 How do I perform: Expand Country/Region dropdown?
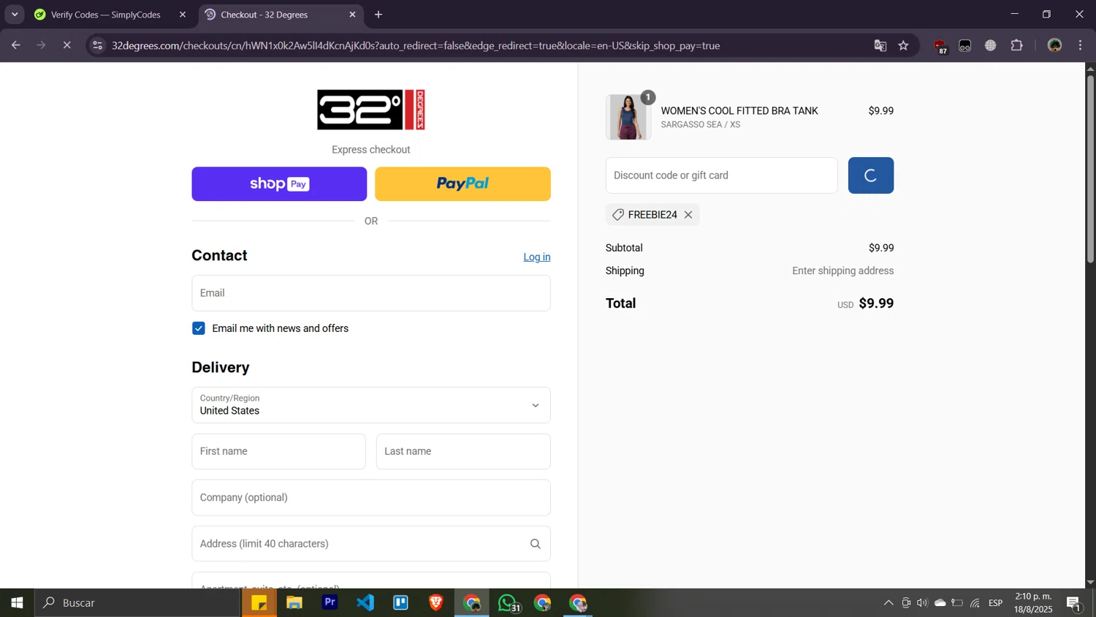pos(371,405)
